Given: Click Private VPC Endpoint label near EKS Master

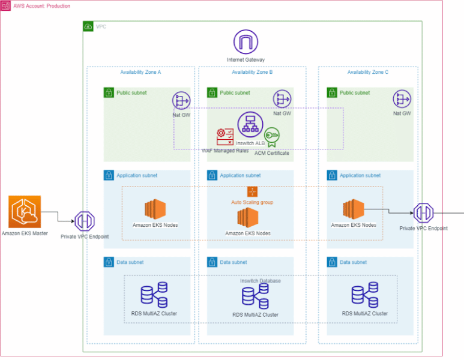Looking at the screenshot, I should (x=85, y=236).
